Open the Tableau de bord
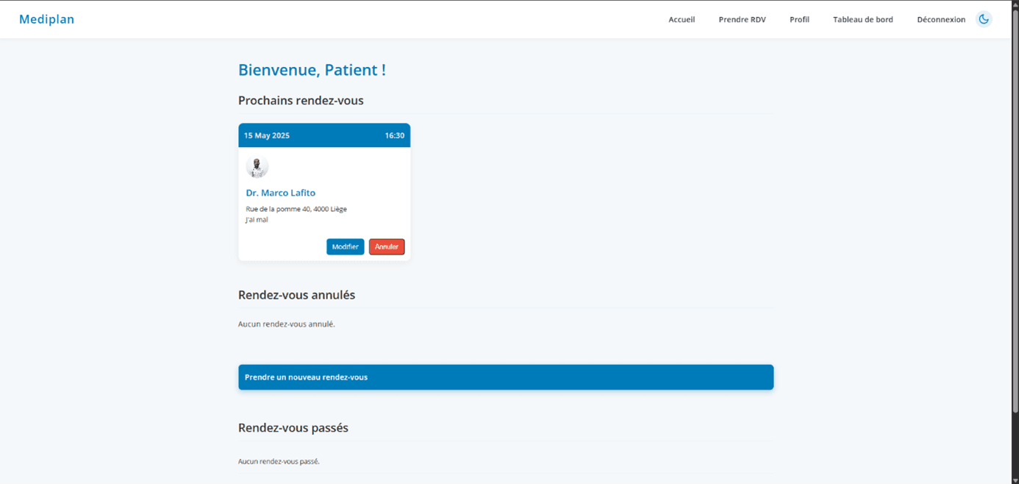 point(863,20)
